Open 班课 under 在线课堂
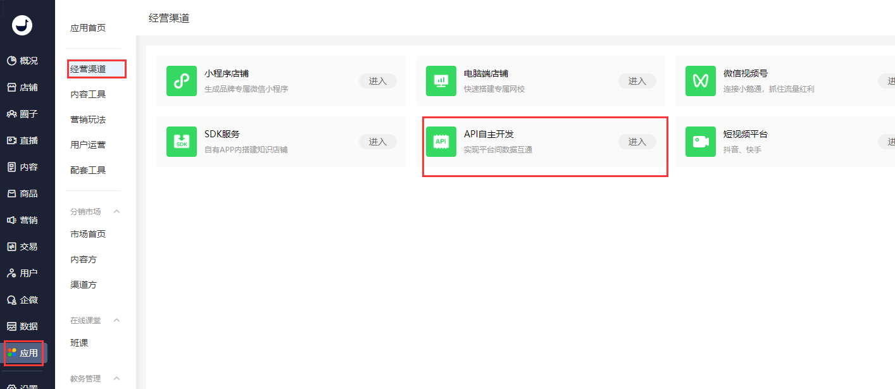This screenshot has width=895, height=389. (x=79, y=343)
